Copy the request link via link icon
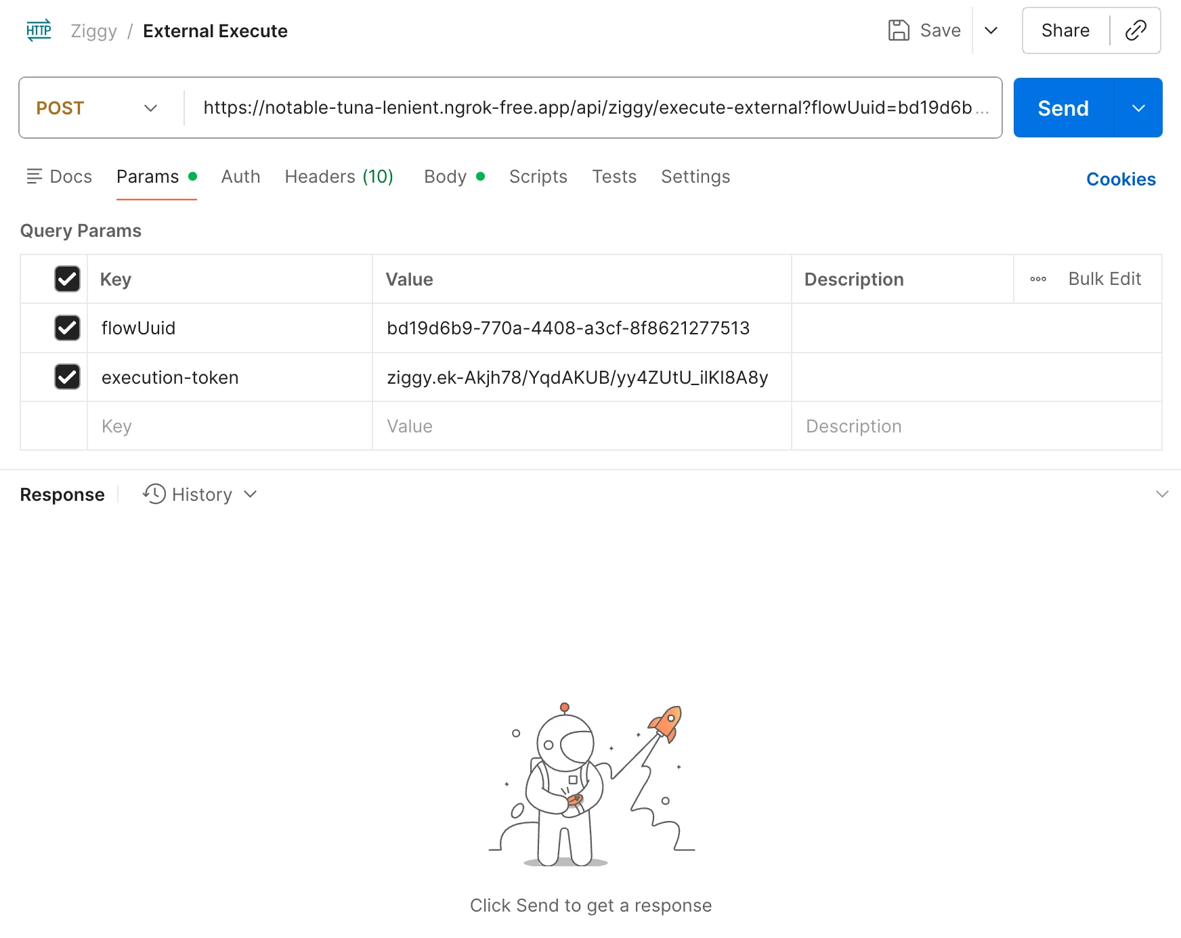 1135,30
